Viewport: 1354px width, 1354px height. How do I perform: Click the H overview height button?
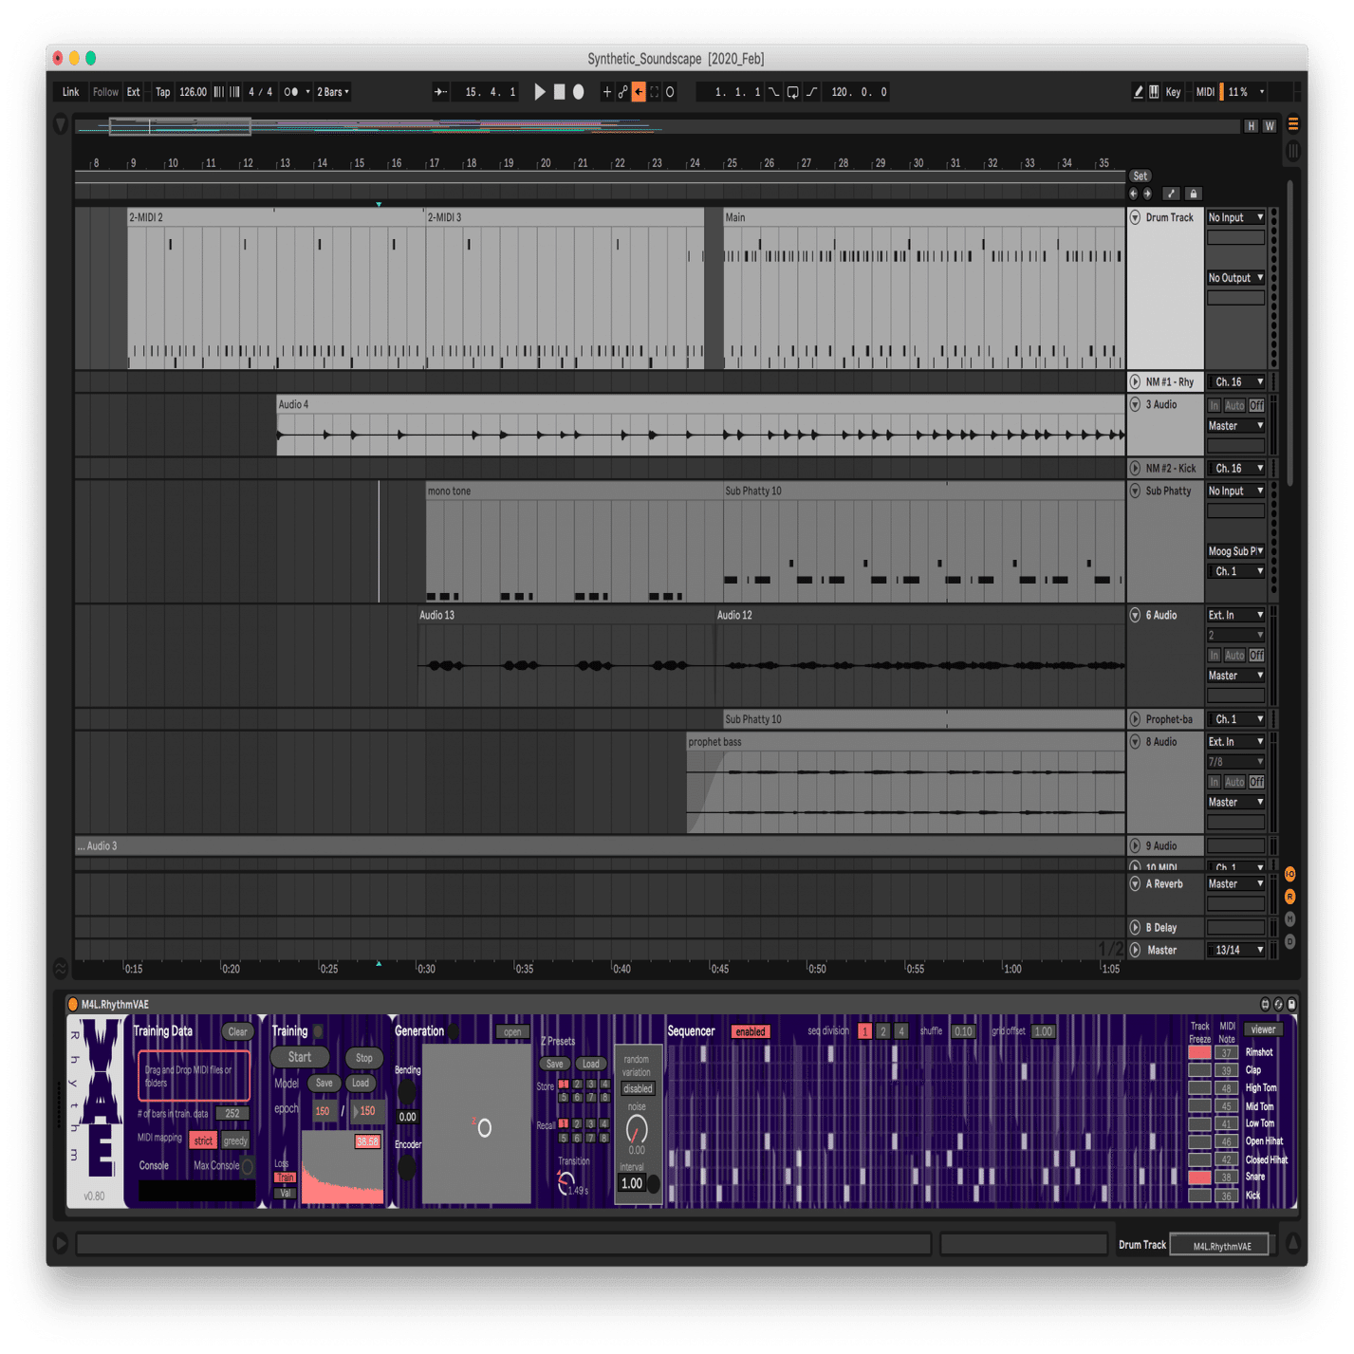[1252, 126]
